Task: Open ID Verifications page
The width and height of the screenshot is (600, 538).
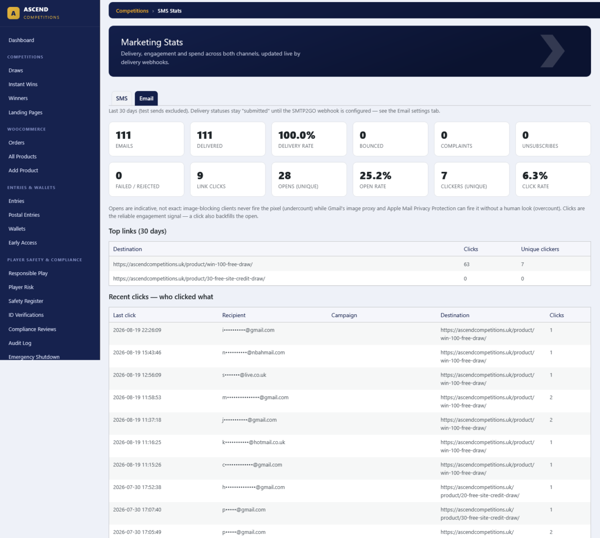Action: [26, 315]
